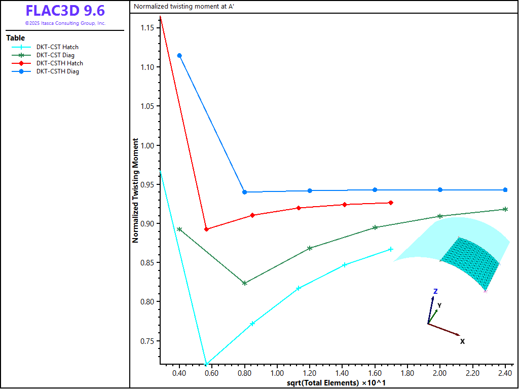519x389 pixels.
Task: Click the green asterisk marker in the legend
Action: [x=21, y=55]
